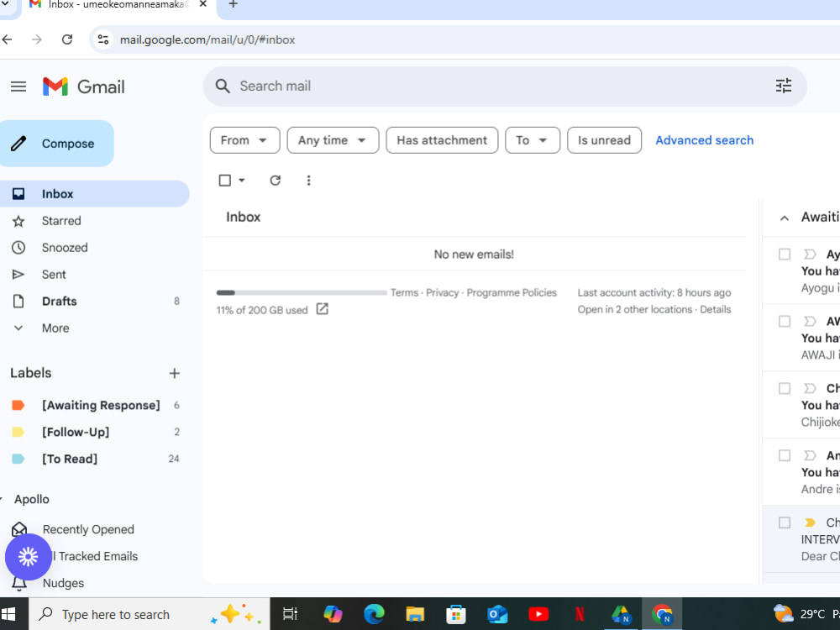Apply Is unread filter chip

pyautogui.click(x=604, y=140)
